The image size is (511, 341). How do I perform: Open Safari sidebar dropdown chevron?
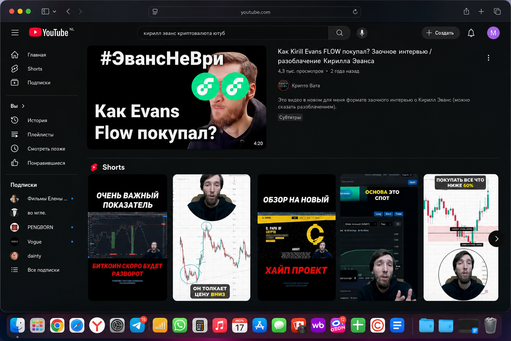[x=55, y=11]
